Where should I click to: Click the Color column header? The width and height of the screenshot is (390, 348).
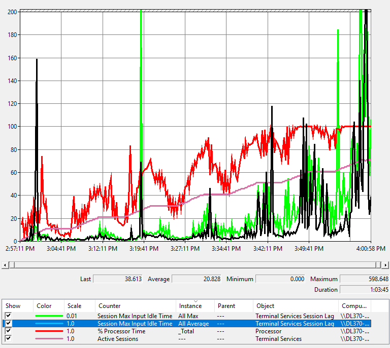click(44, 306)
